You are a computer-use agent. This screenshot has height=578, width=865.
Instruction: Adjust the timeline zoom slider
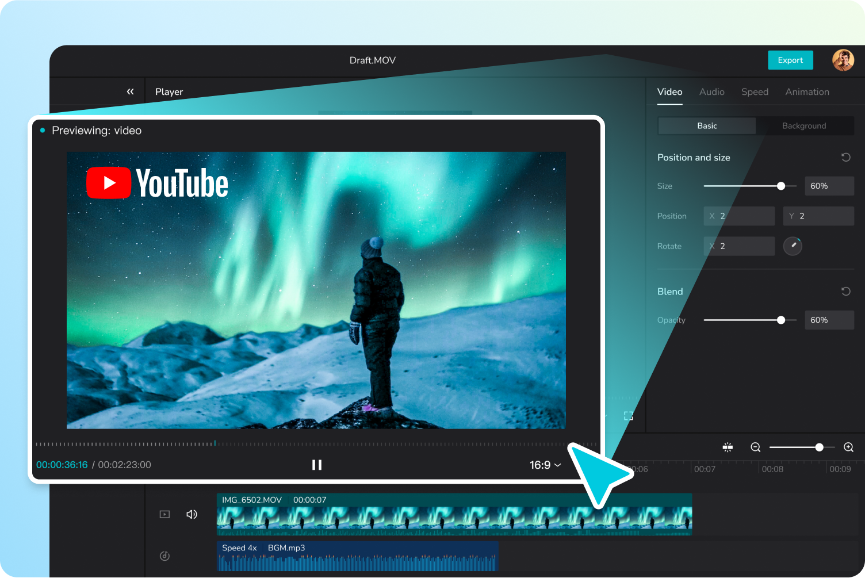point(819,447)
